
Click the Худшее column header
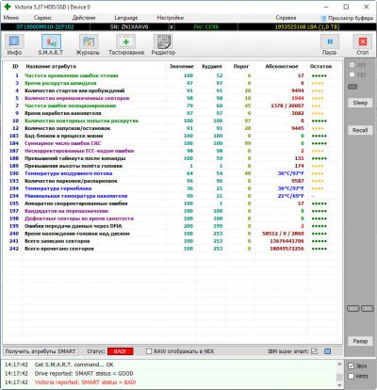pos(212,66)
